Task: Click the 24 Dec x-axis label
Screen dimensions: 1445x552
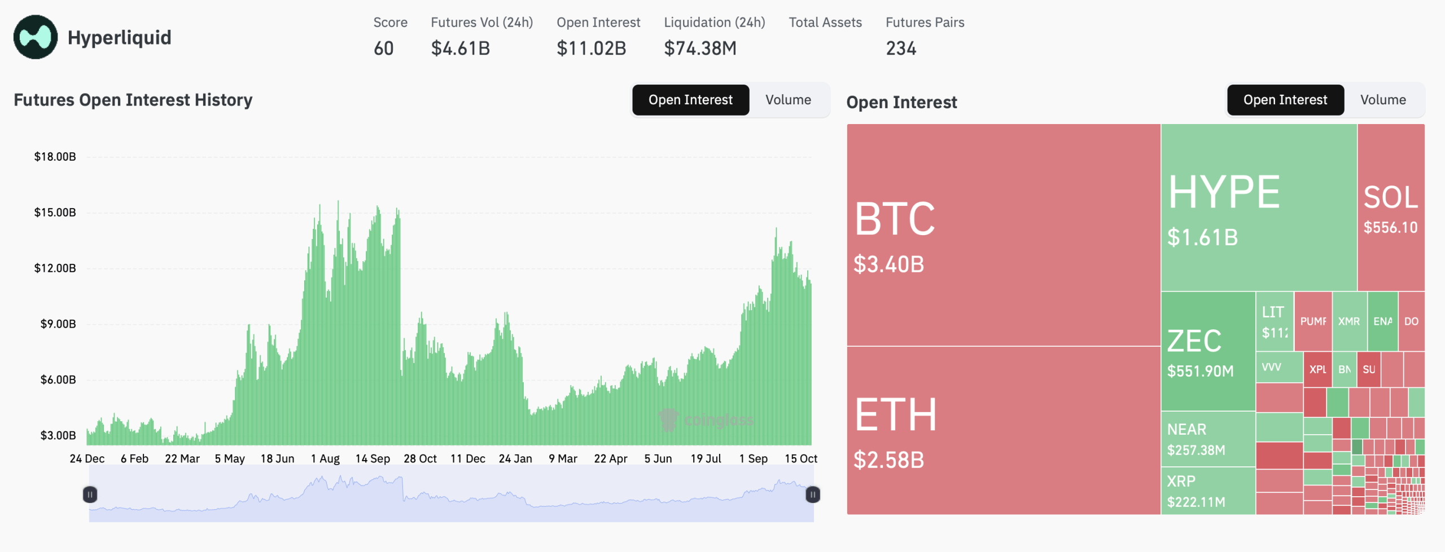Action: pyautogui.click(x=87, y=459)
